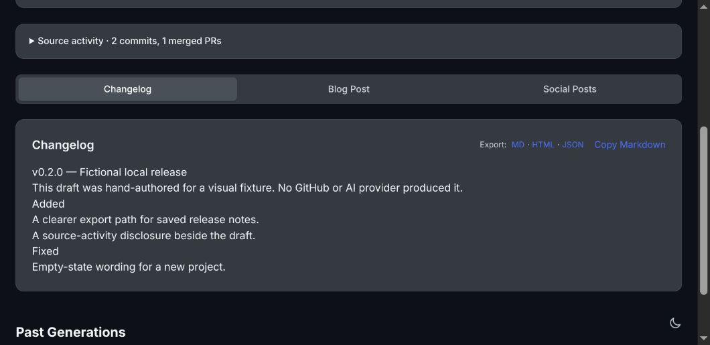Click the vertical scrollbar thumb
The height and width of the screenshot is (345, 710).
(703, 210)
